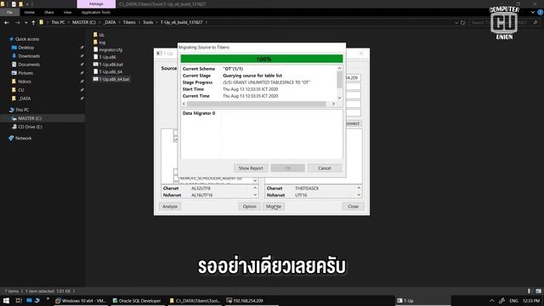Expand the address bar history dropdown
Viewport: 544px width, 306px height.
[x=456, y=23]
